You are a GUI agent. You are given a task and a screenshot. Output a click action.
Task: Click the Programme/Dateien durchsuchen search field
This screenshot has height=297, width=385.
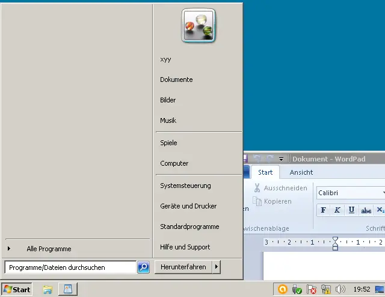(x=70, y=267)
